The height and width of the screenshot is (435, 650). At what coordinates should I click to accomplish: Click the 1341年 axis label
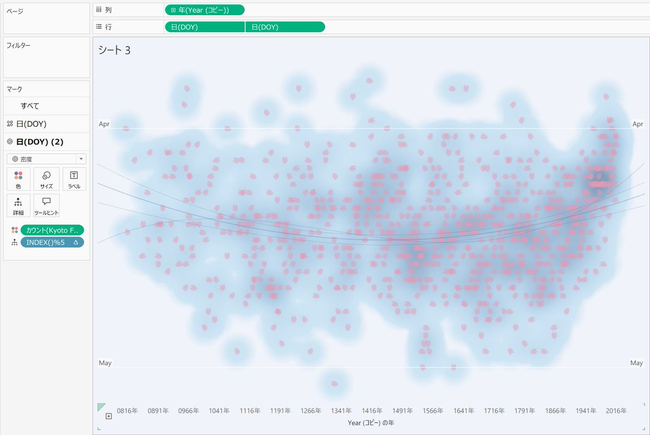[x=342, y=411]
